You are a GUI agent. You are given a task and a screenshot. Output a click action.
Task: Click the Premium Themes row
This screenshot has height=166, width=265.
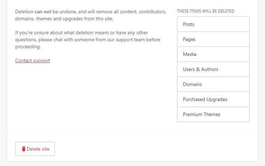(213, 114)
